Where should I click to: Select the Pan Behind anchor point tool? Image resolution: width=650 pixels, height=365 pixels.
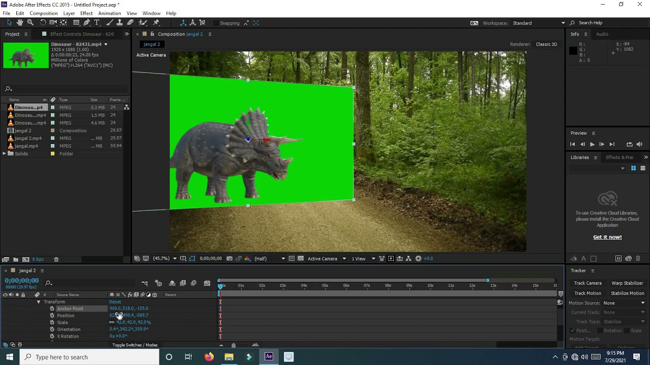click(63, 23)
